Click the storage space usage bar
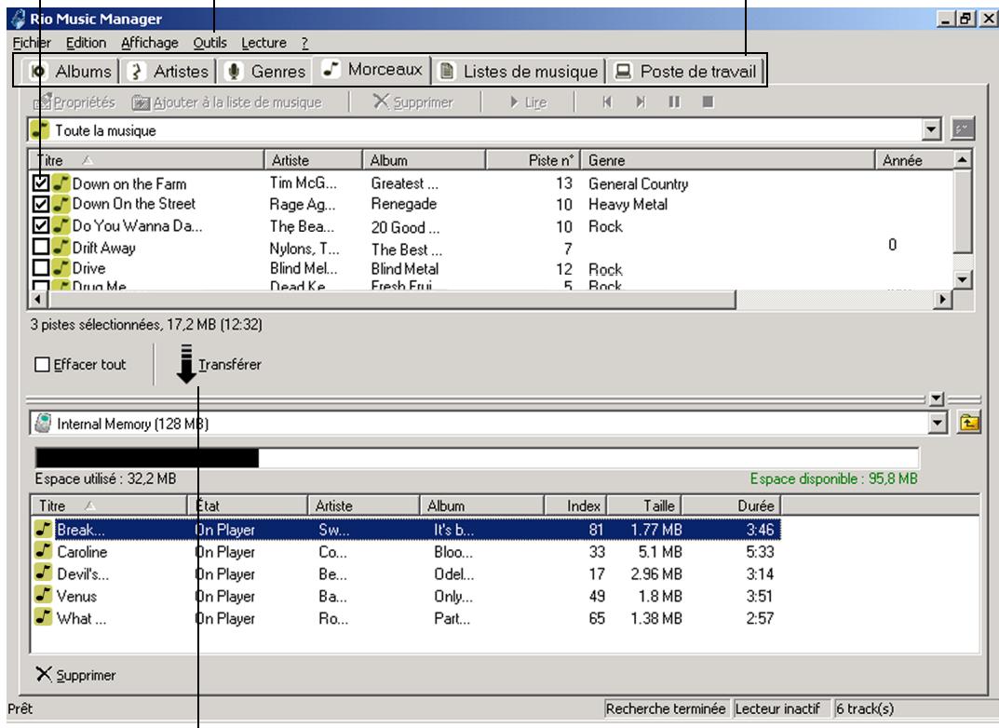Image resolution: width=999 pixels, height=728 pixels. (x=476, y=457)
